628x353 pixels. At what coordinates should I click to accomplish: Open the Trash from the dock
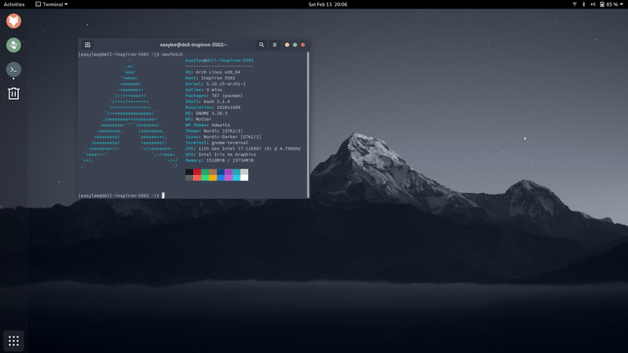[x=13, y=93]
